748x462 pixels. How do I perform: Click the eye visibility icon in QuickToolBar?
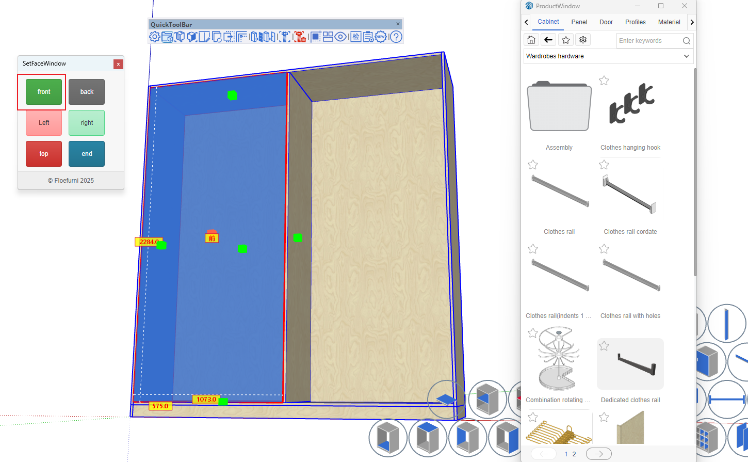tap(340, 37)
